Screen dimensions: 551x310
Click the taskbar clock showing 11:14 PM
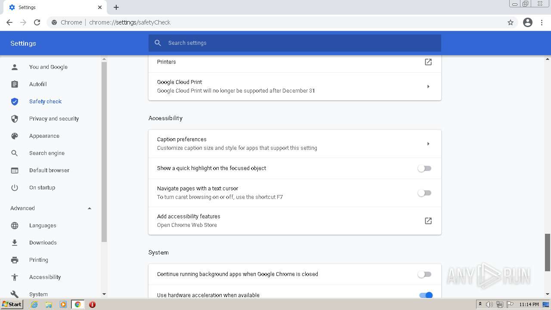click(x=529, y=304)
